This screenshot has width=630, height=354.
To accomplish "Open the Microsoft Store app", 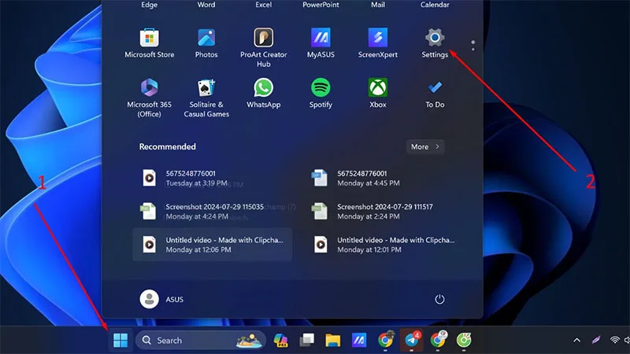I will (149, 43).
